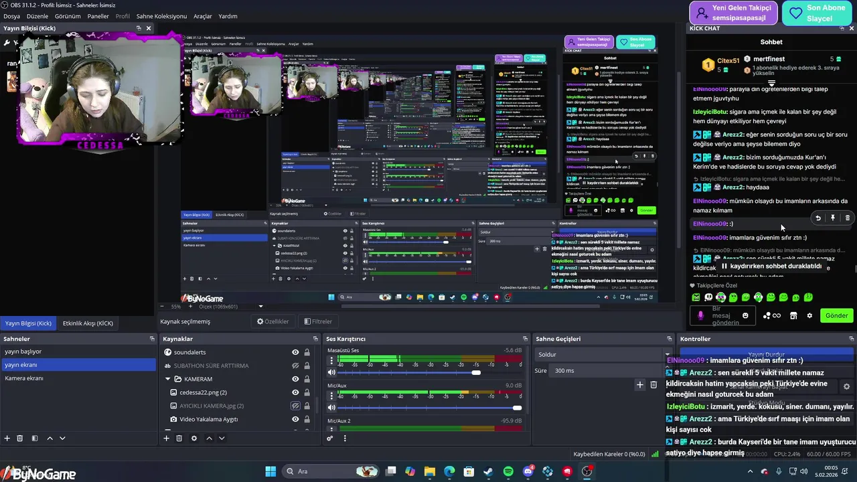Image resolution: width=857 pixels, height=482 pixels.
Task: Hide Video Yakalama Aygıtı source
Action: (x=295, y=419)
